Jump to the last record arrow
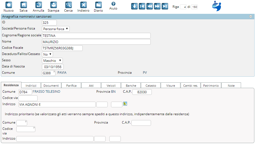This screenshot has width=256, height=145. click(x=165, y=7)
